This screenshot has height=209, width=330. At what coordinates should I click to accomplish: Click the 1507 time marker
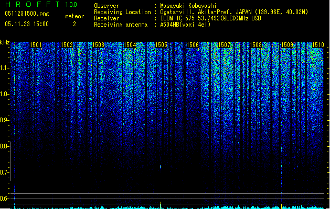225,44
